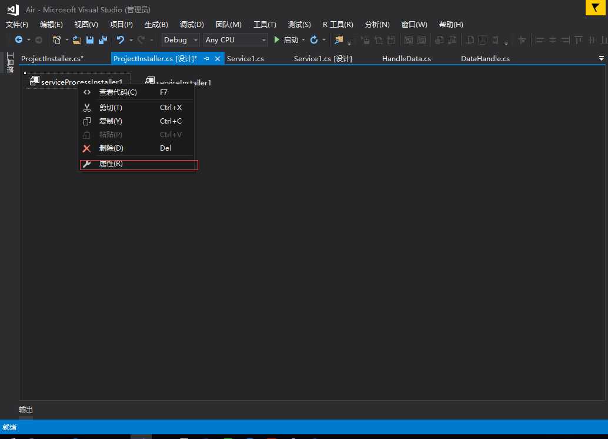Click the Align Tops layout icon

pos(579,39)
